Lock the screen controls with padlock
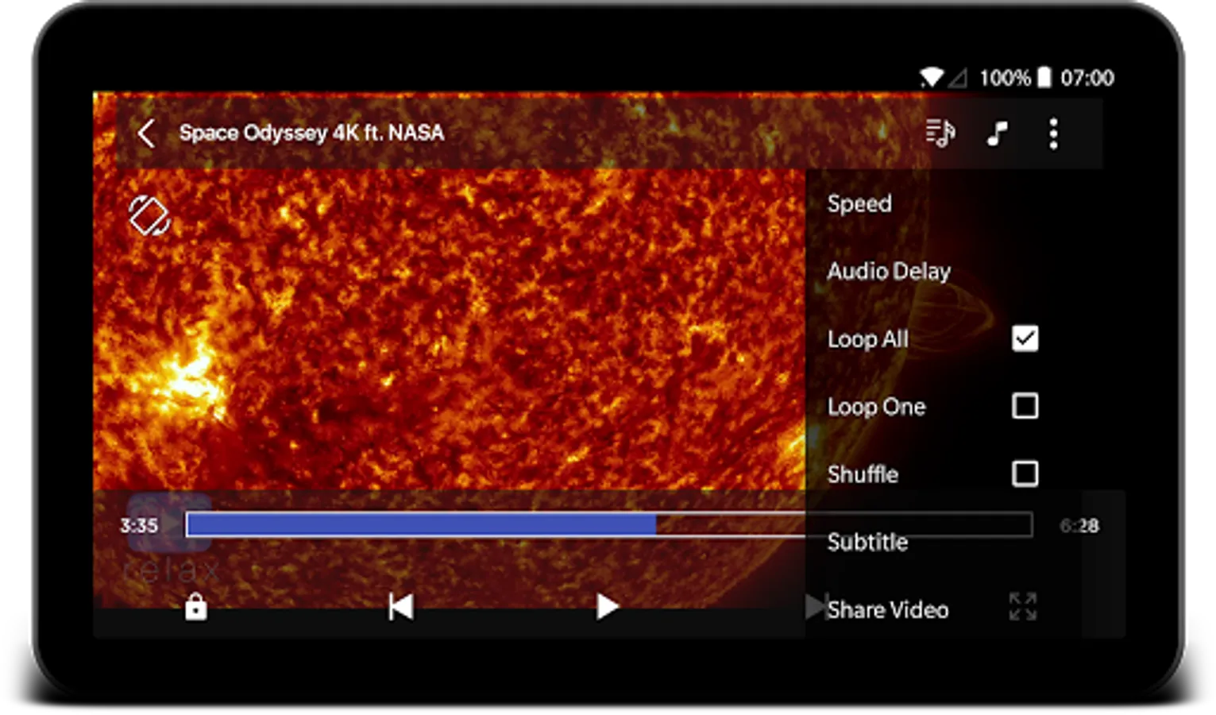Screen dimensions: 1216x715 click(195, 607)
